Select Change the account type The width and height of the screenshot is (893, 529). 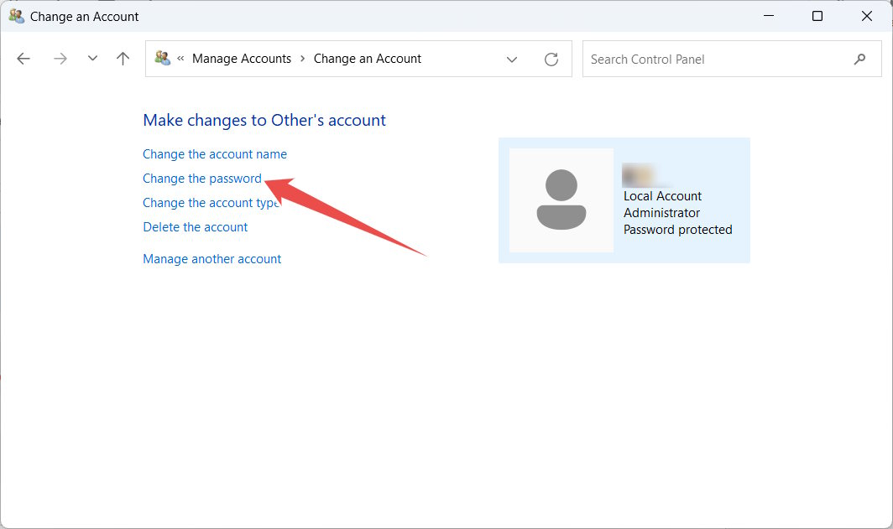coord(210,202)
